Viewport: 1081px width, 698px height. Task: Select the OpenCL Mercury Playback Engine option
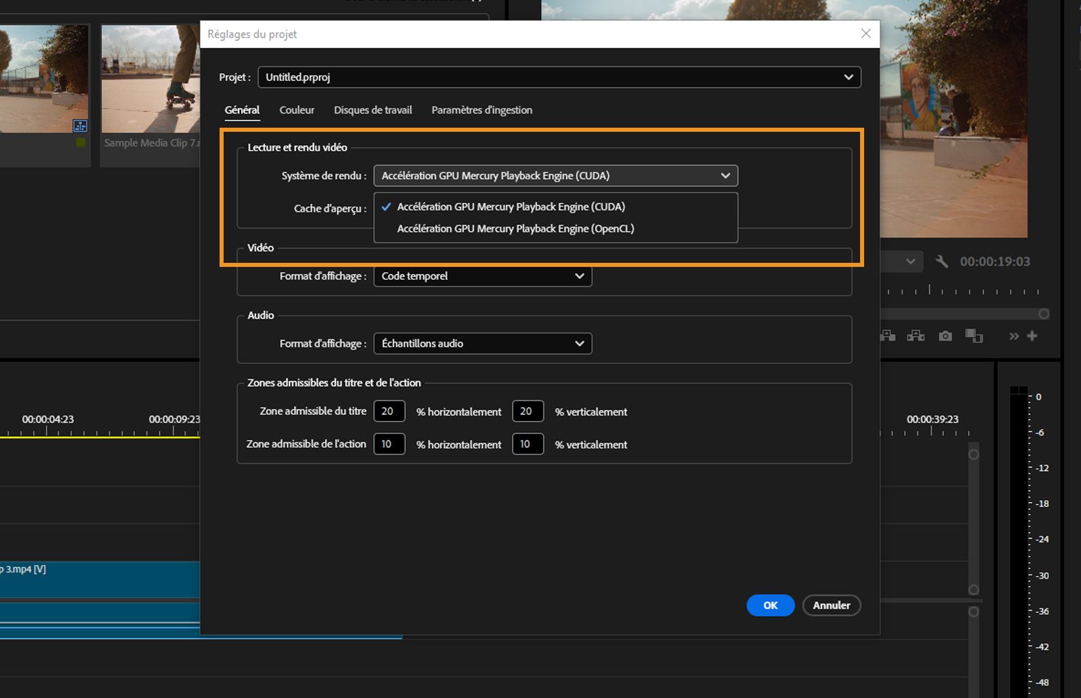(x=515, y=228)
